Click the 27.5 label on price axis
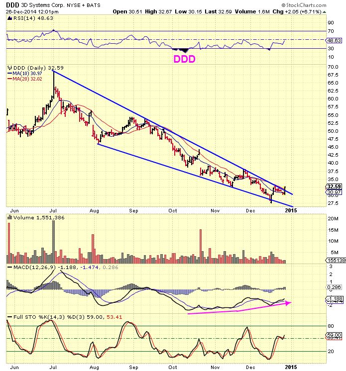The height and width of the screenshot is (371, 346). (333, 203)
